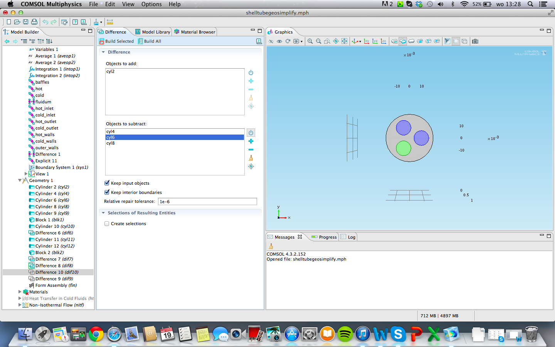The width and height of the screenshot is (555, 347).
Task: Select Difference 9 (dif9) tree node
Action: pos(51,279)
